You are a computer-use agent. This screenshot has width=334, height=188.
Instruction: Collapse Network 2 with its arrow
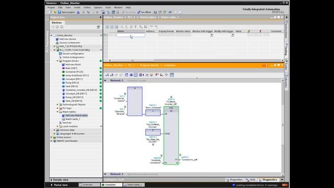(105, 80)
